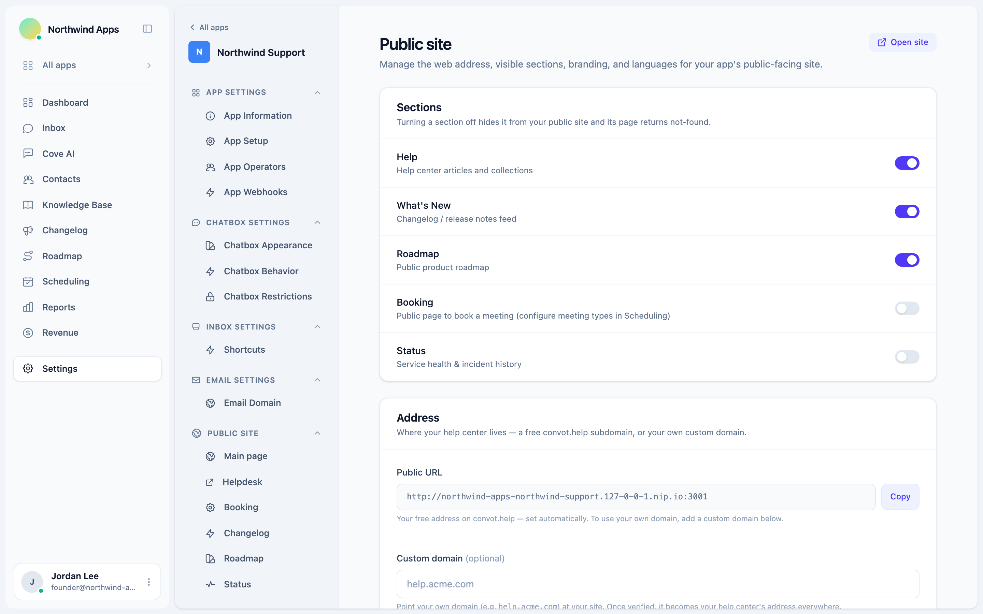Switch off the Roadmap section toggle
Viewport: 983px width, 614px height.
tap(907, 260)
